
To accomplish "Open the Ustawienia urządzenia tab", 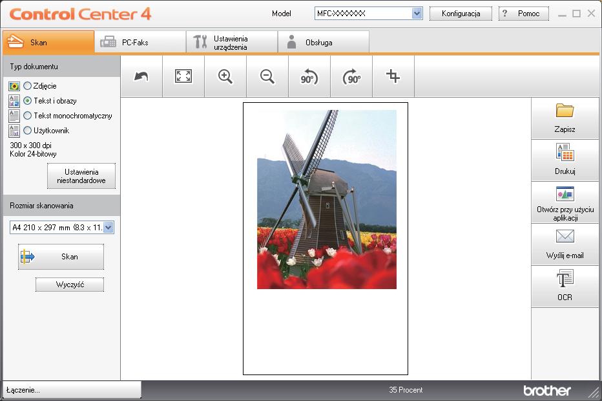I will point(232,42).
